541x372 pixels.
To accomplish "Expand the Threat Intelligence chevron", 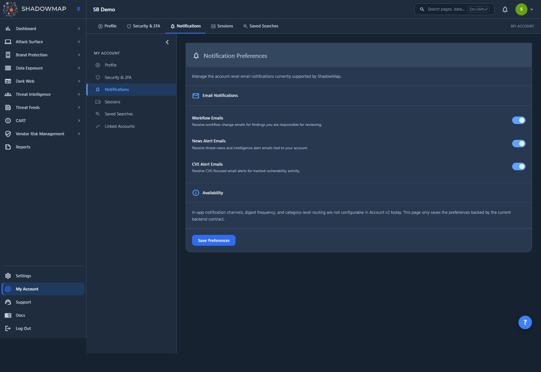I will tap(79, 94).
